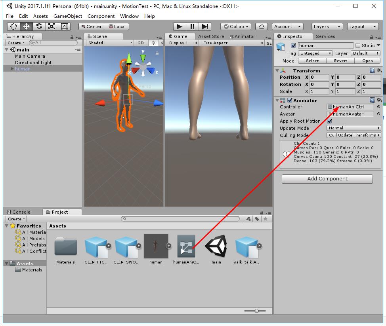The image size is (386, 326).
Task: Select the Materials folder asset thumbnail
Action: pos(65,246)
